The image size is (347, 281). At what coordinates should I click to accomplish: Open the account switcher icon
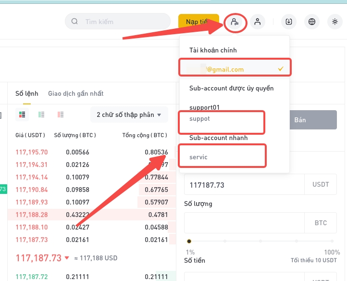click(235, 22)
